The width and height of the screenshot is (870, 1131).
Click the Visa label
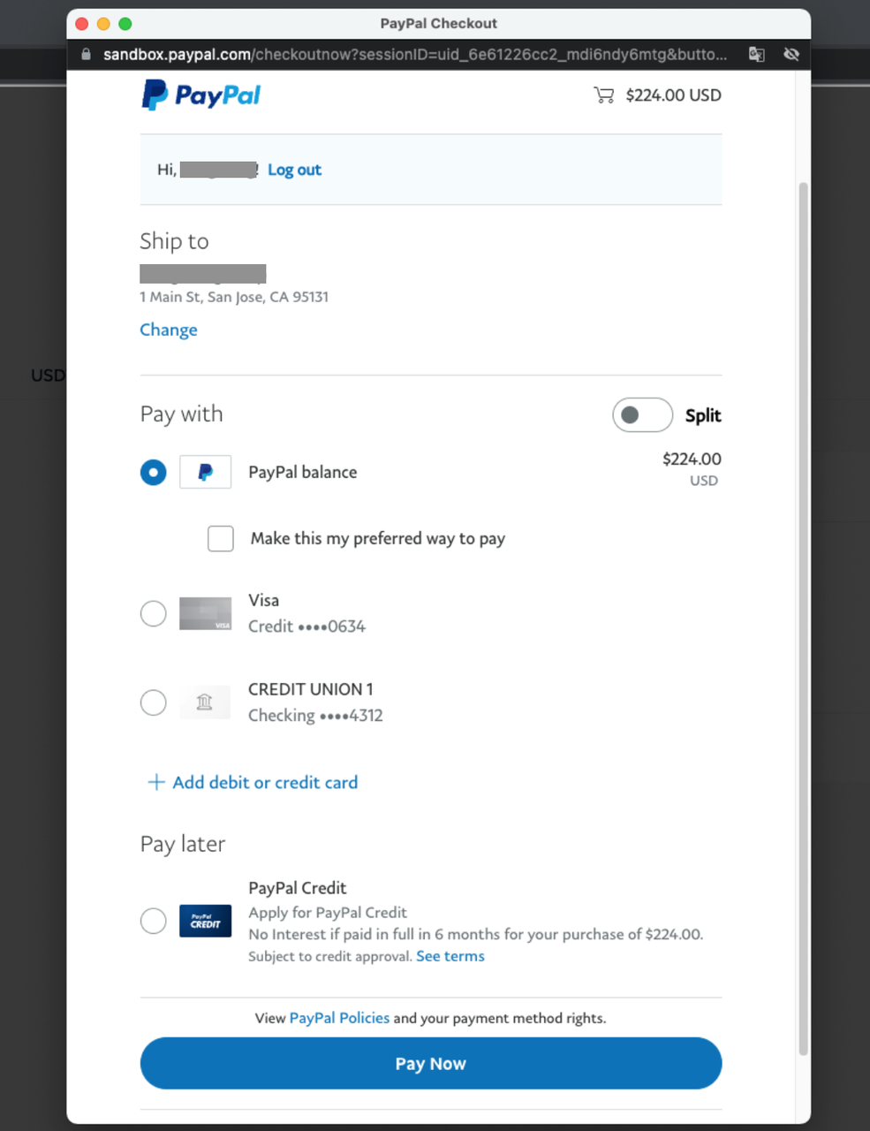[x=264, y=600]
